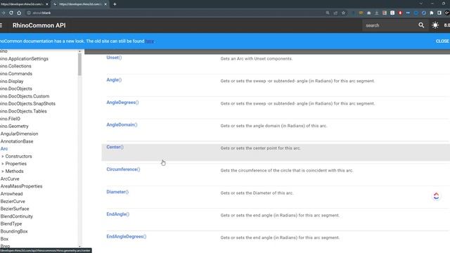
Task: Click the sidebar vertical scrollbar thumb
Action: click(x=79, y=65)
